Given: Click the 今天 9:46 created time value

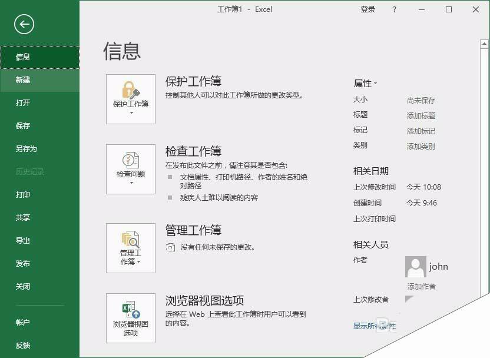Looking at the screenshot, I should point(421,203).
